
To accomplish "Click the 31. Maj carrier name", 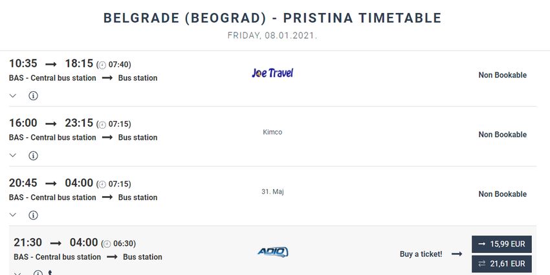I will pyautogui.click(x=272, y=192).
